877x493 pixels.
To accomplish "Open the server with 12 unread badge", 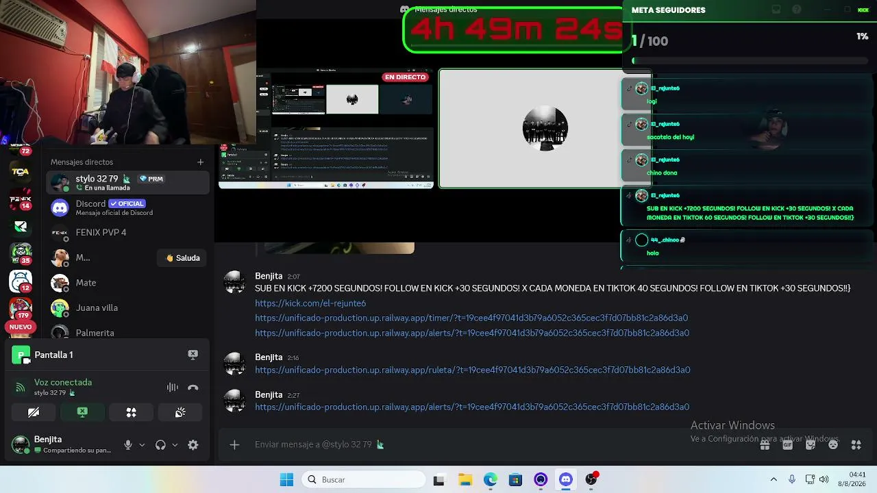I will point(21,281).
